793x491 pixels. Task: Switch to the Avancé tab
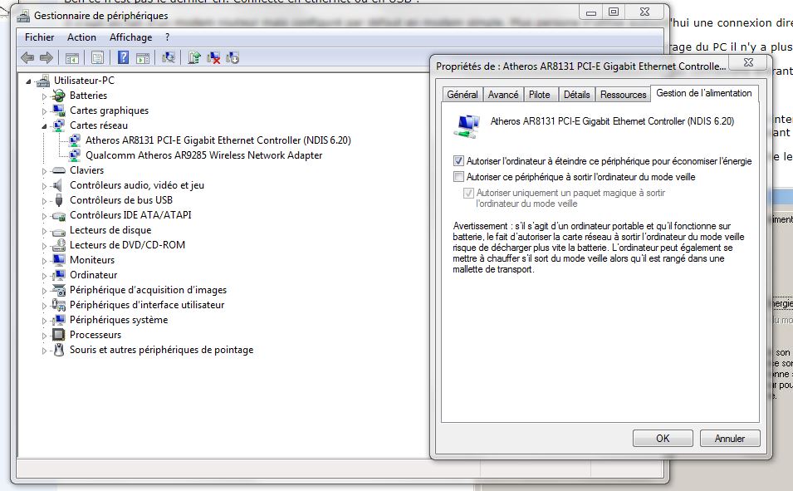pyautogui.click(x=502, y=95)
